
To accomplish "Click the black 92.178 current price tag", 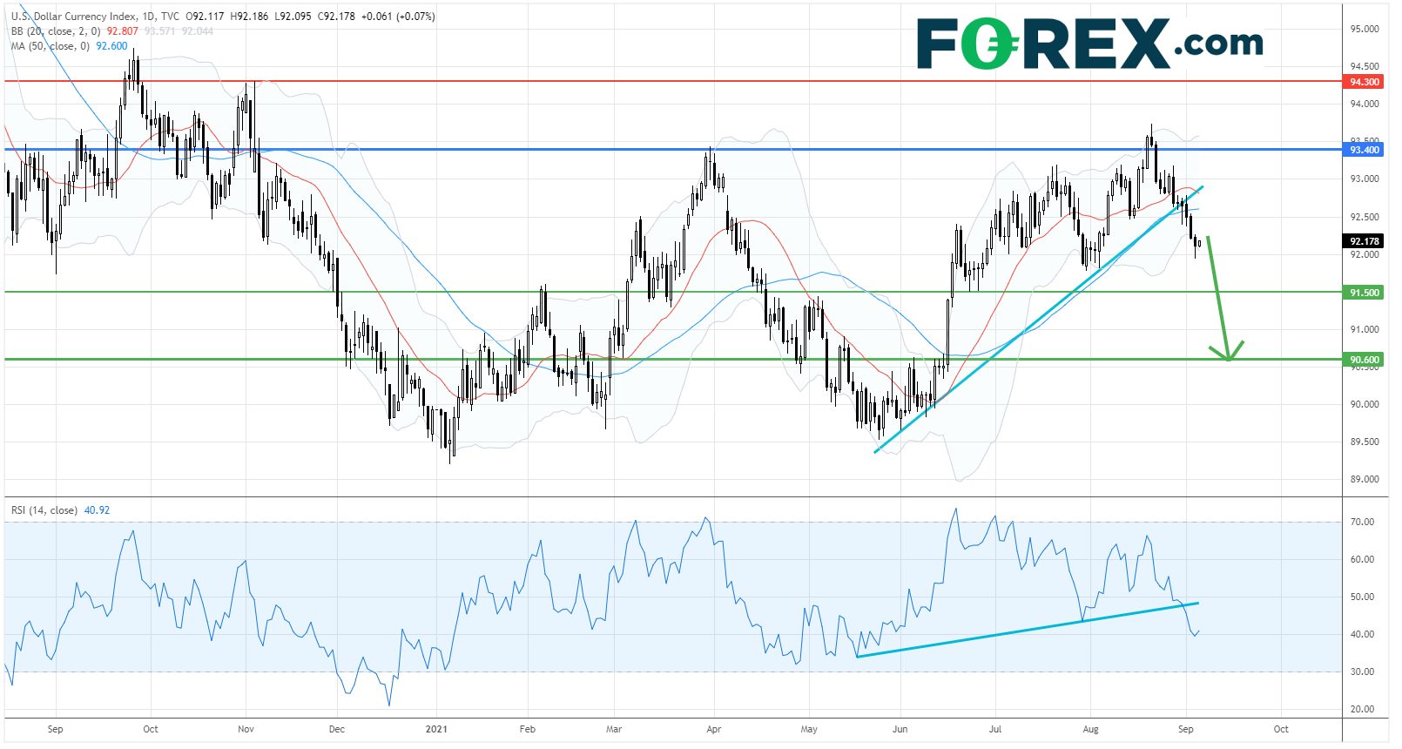I will click(1364, 241).
